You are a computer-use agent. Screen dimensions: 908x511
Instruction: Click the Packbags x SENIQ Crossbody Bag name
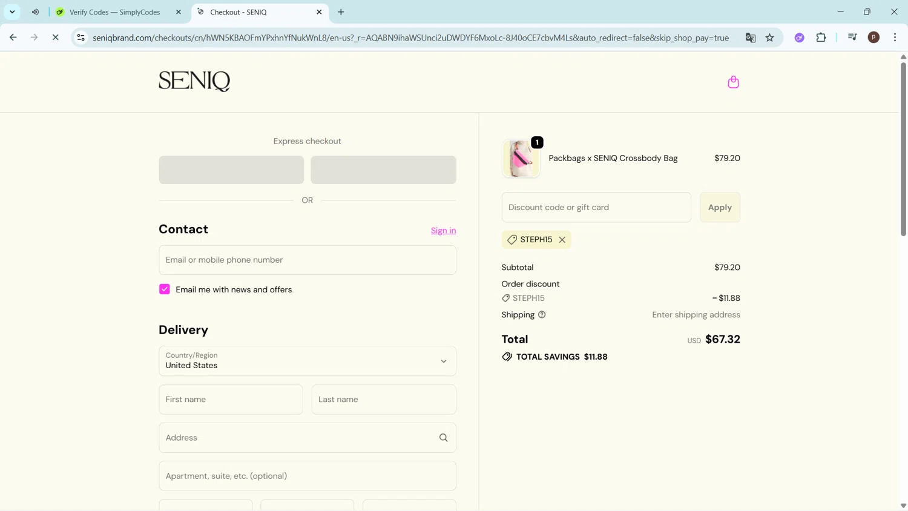[x=613, y=158]
